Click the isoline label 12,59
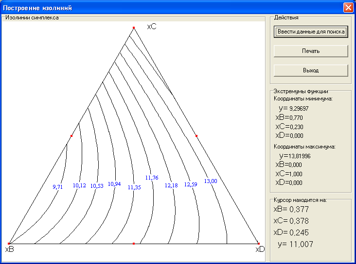This screenshot has height=264, width=356. (x=191, y=184)
